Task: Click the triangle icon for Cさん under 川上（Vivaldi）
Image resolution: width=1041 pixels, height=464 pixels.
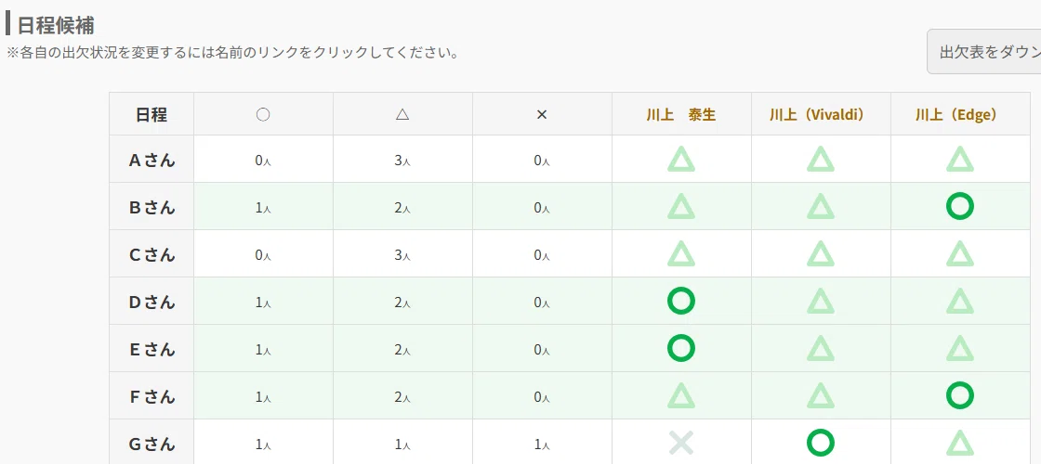Action: tap(820, 254)
